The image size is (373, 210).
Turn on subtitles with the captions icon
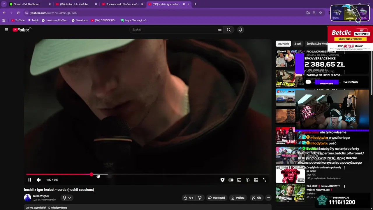tap(239, 180)
